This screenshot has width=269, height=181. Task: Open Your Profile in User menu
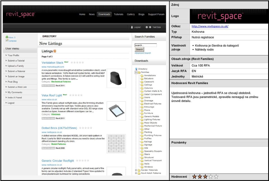coord(20,55)
